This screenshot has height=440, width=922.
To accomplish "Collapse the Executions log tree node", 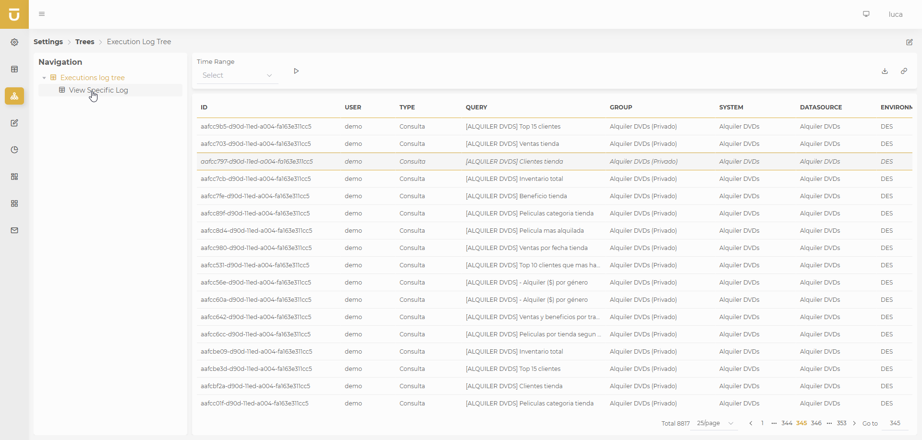I will (x=44, y=78).
